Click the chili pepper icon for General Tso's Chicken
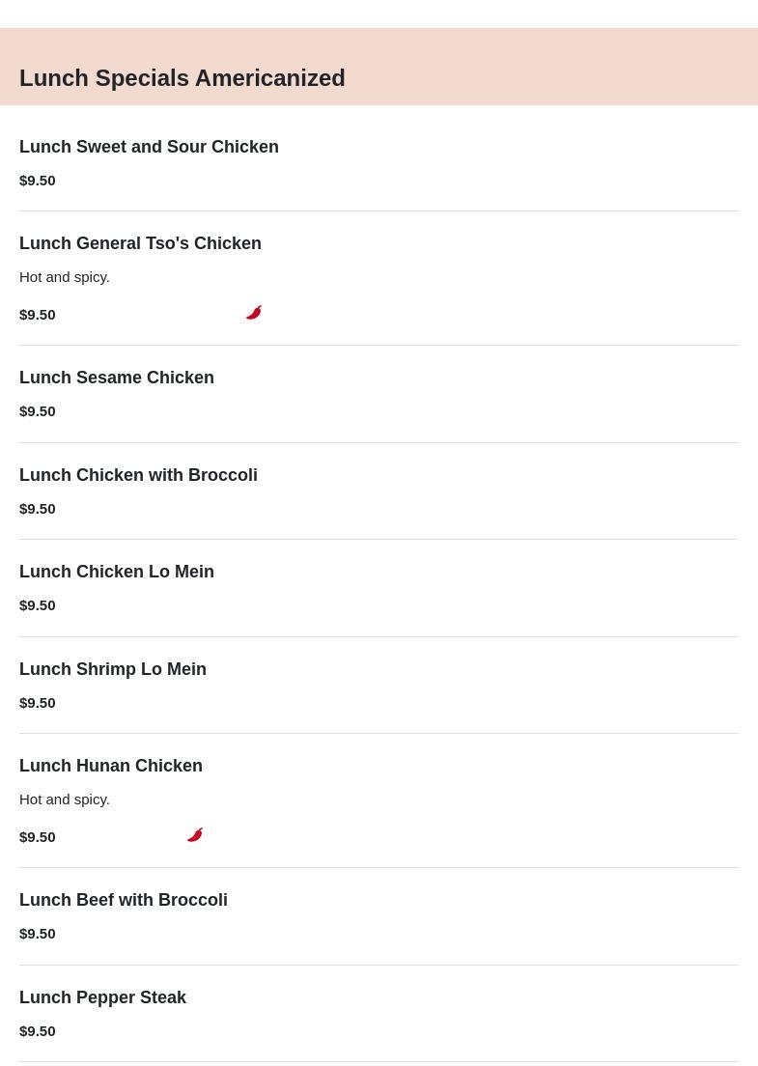The image size is (758, 1066). pos(254,313)
